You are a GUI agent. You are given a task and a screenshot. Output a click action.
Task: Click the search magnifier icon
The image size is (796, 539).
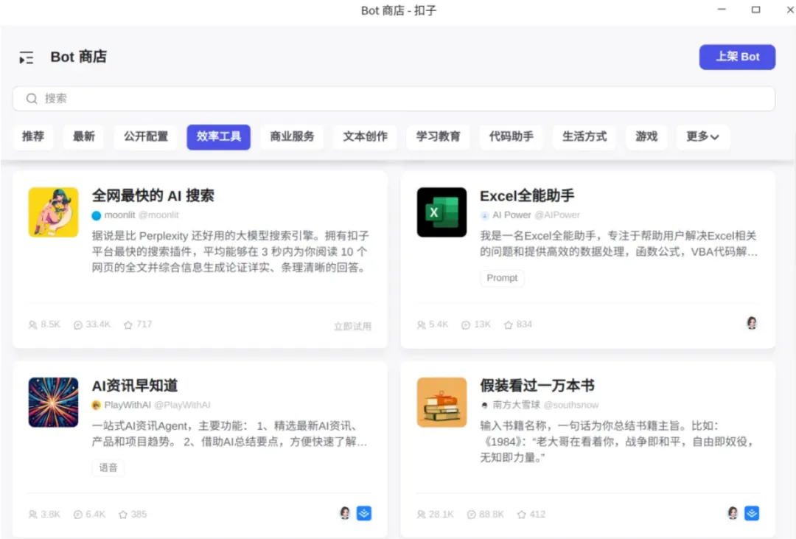[32, 99]
